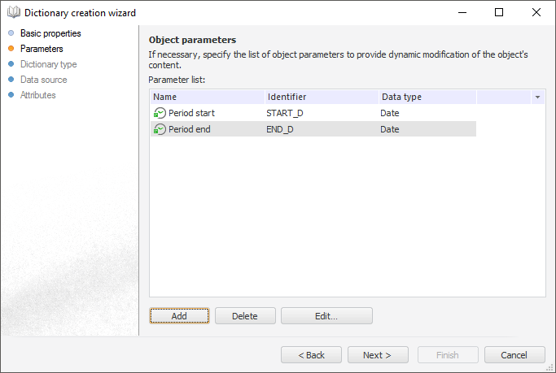
Task: Switch to the Data source step
Action: (44, 80)
